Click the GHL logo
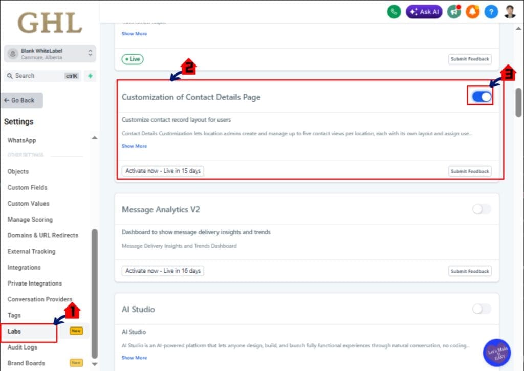This screenshot has height=371, width=524. (x=49, y=23)
